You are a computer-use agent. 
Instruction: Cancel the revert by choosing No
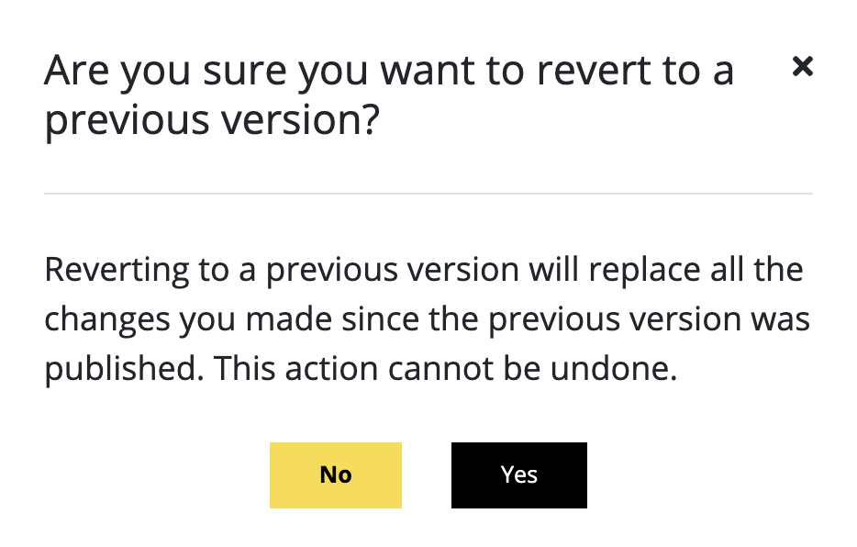pos(336,474)
